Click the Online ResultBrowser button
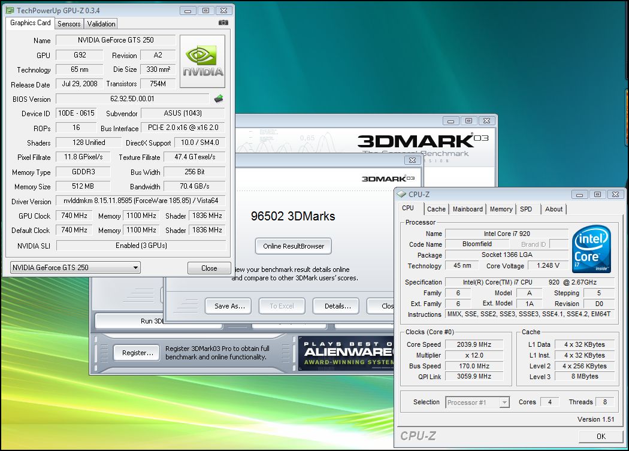 [x=294, y=246]
